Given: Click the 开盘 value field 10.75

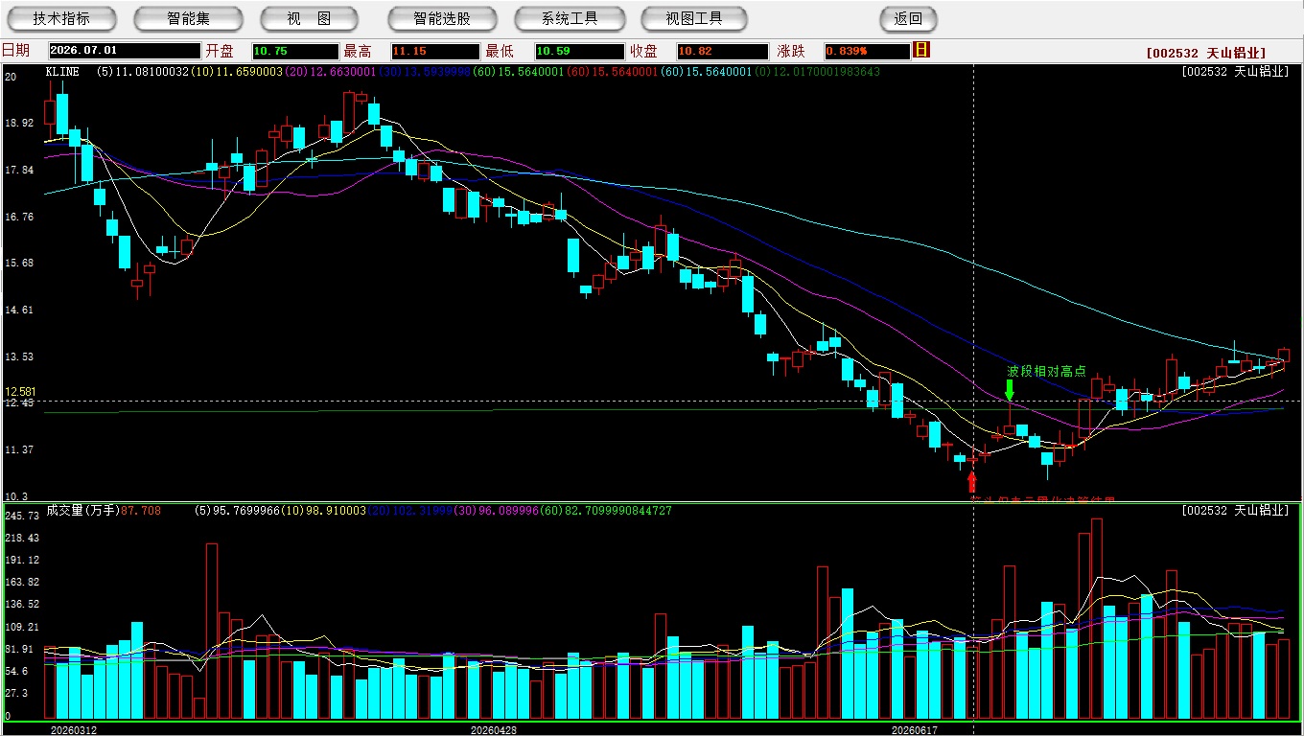Looking at the screenshot, I should point(295,51).
